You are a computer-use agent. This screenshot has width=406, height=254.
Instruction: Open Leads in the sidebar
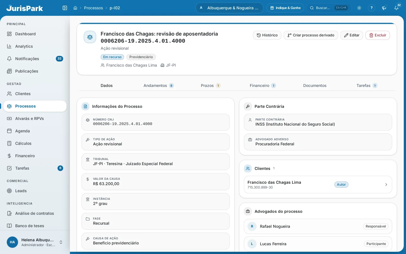point(35,191)
